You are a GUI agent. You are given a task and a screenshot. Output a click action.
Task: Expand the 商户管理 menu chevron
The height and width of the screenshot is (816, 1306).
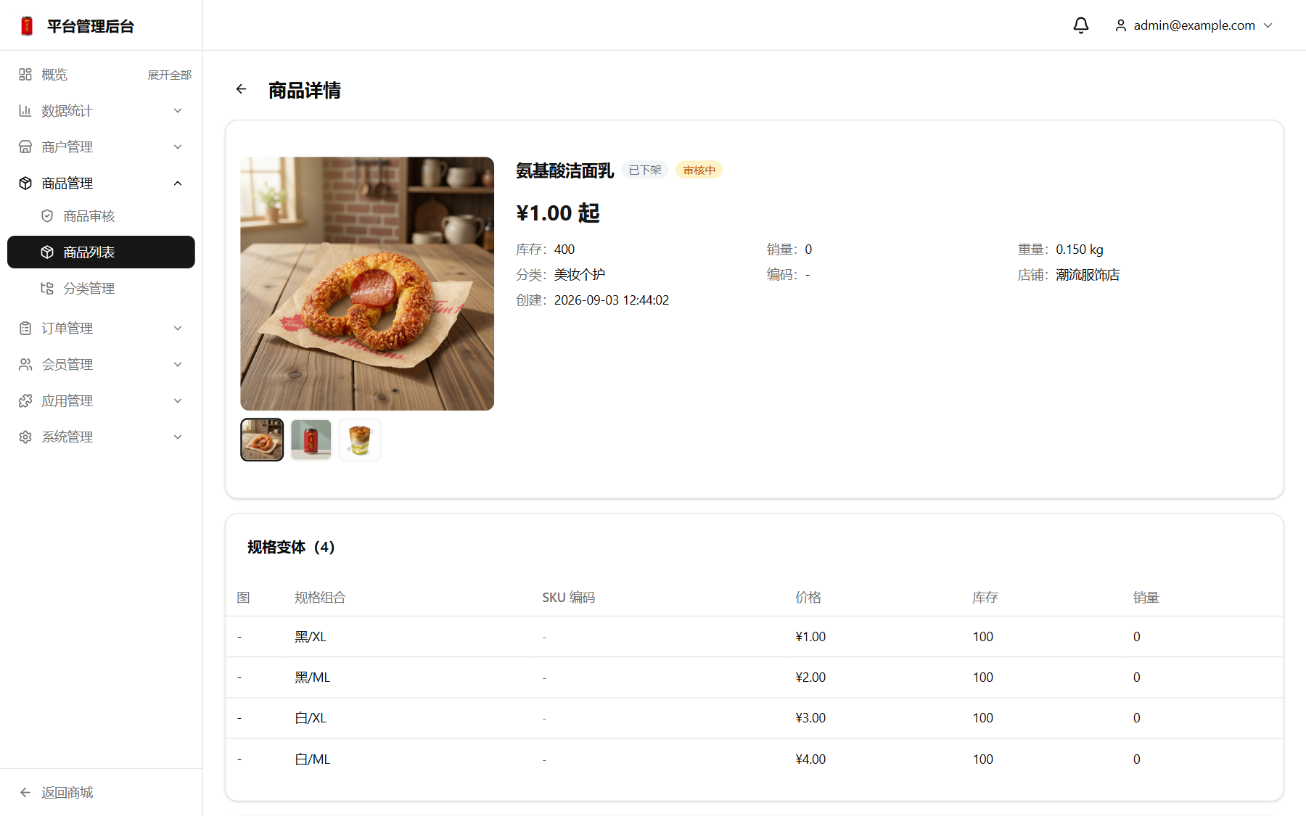(x=178, y=147)
